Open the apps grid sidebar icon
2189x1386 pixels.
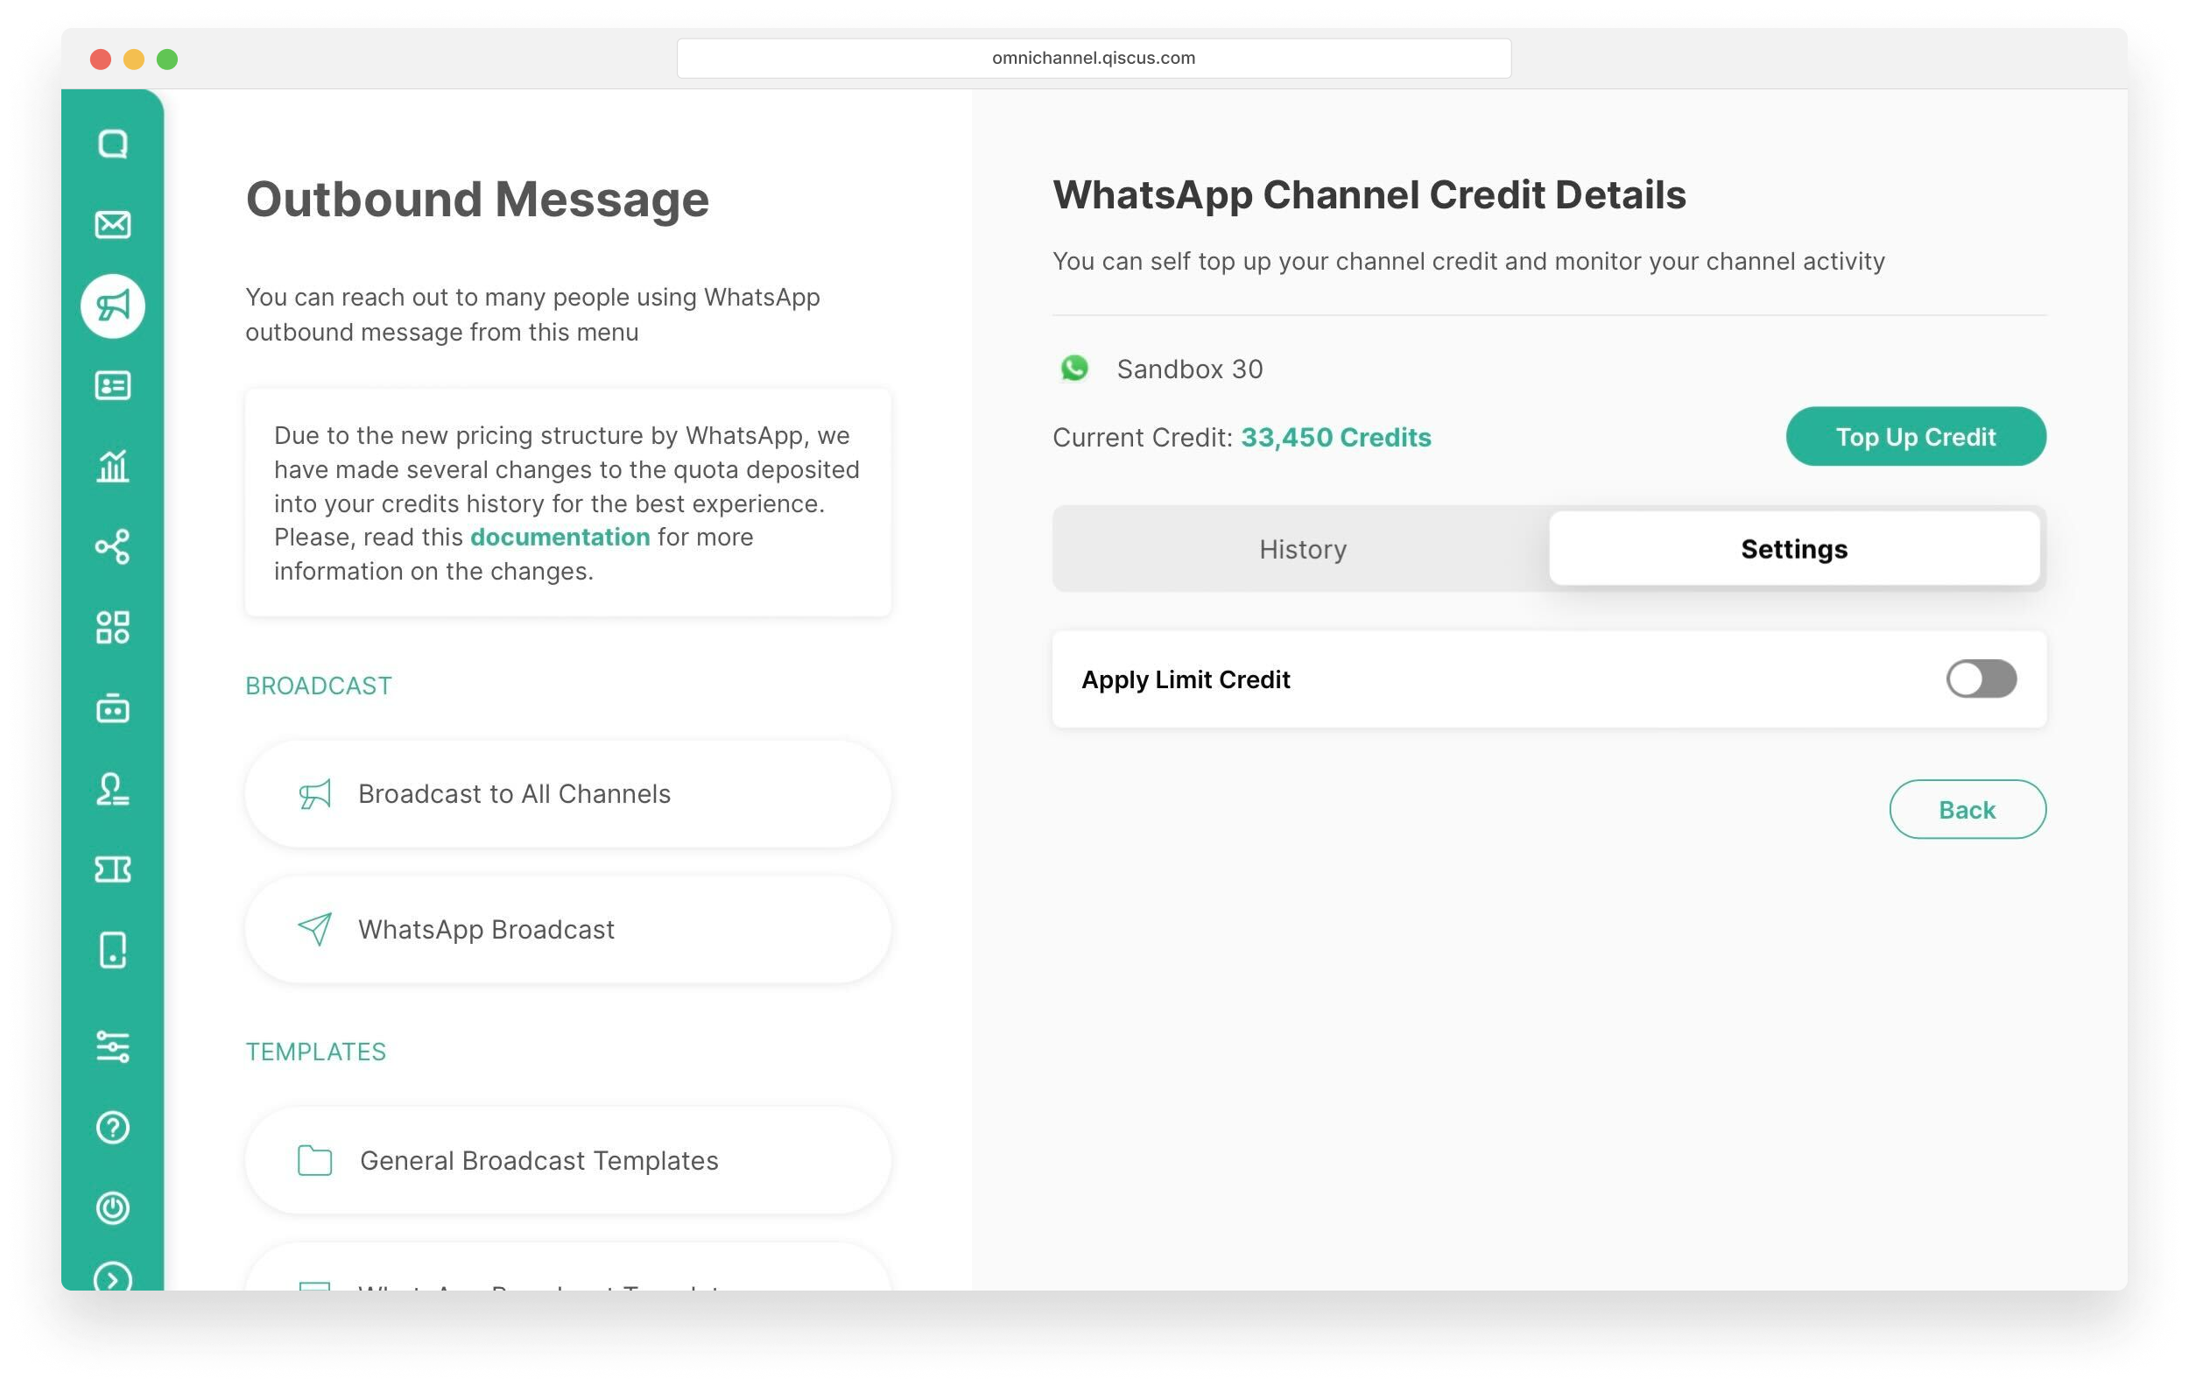[x=113, y=627]
